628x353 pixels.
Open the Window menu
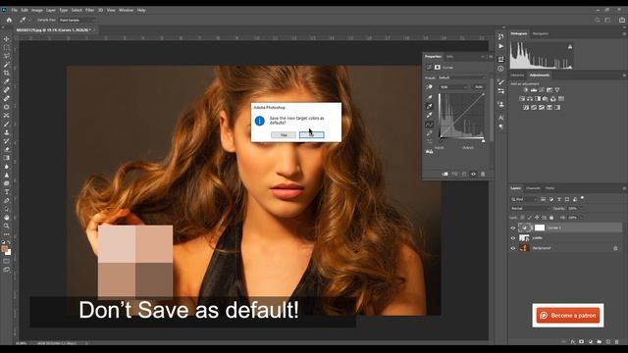pyautogui.click(x=127, y=10)
